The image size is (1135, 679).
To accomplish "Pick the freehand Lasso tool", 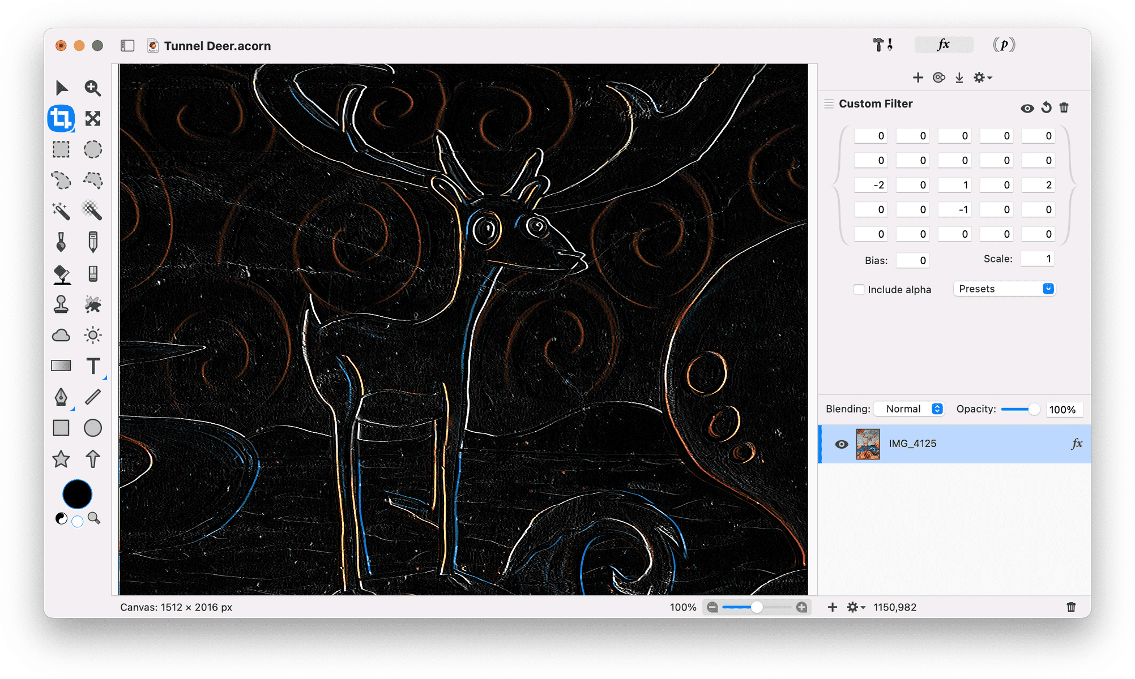I will pos(61,181).
